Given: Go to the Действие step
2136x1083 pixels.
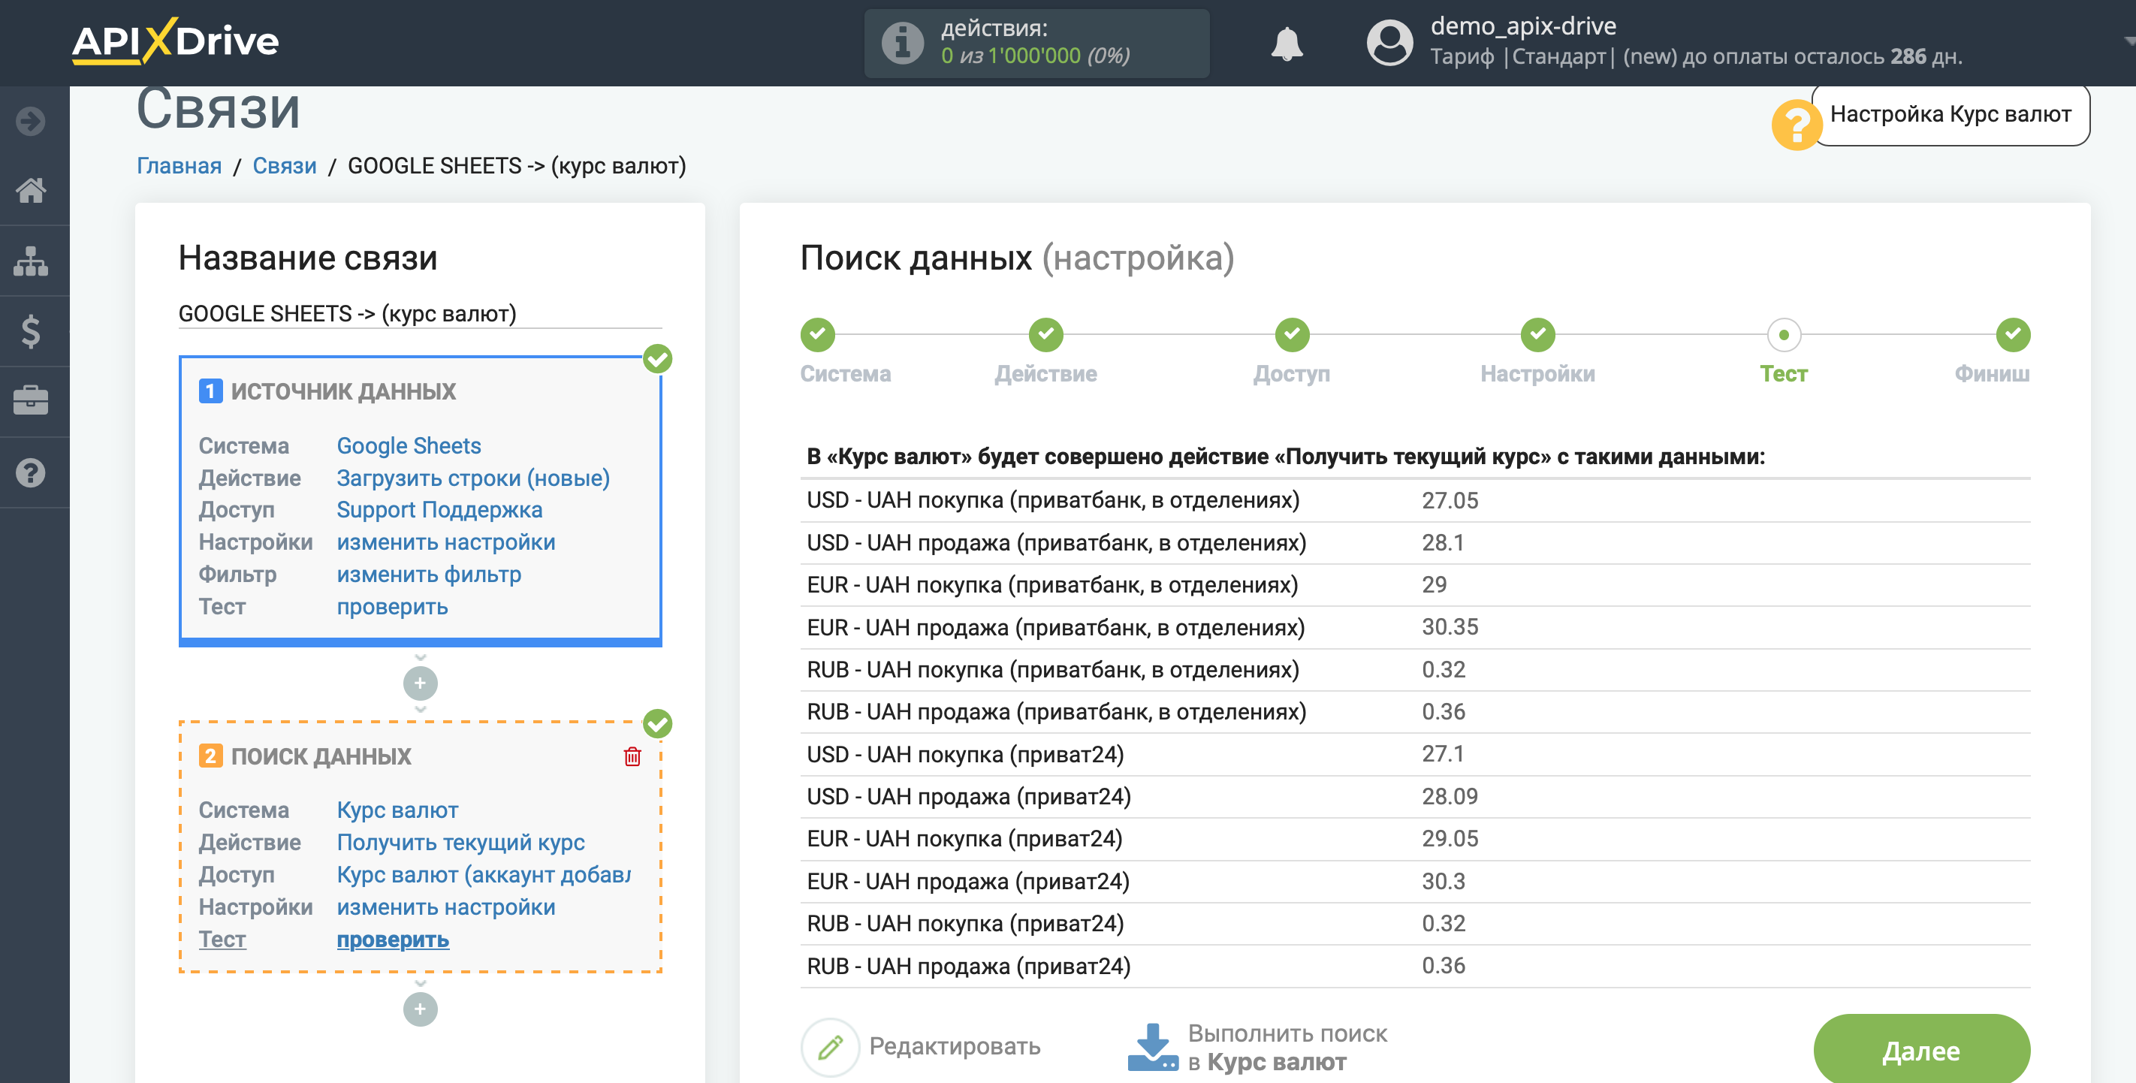Looking at the screenshot, I should (x=1045, y=334).
